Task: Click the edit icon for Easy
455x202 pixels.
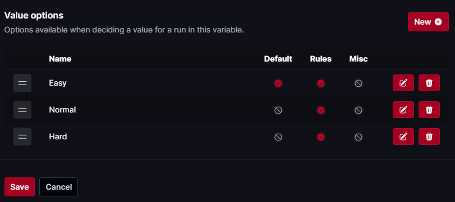Action: (x=403, y=83)
